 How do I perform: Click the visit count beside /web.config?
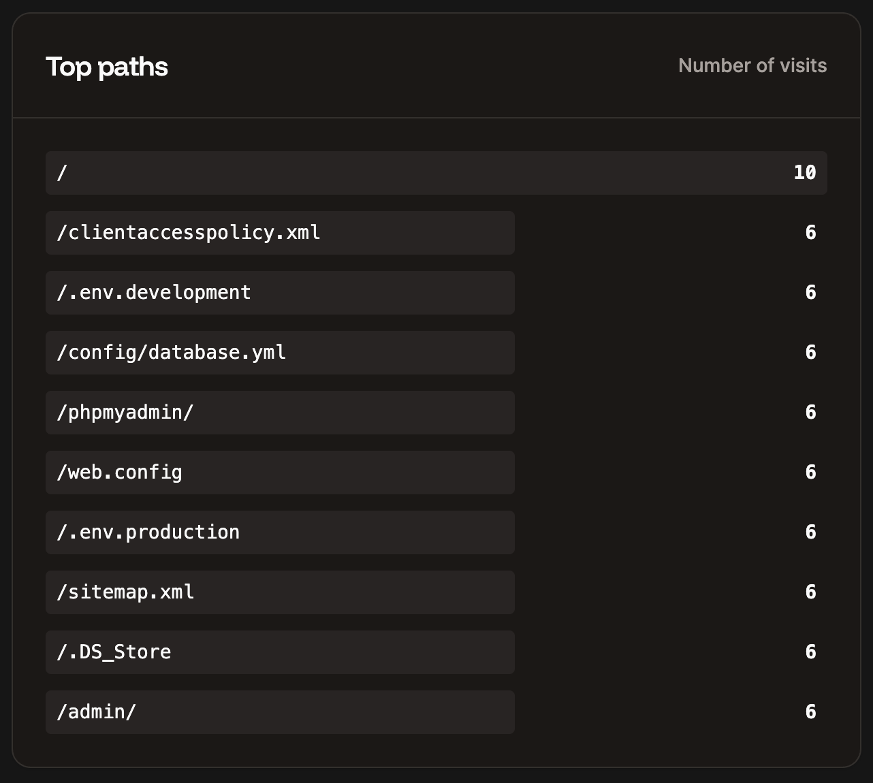pos(810,472)
